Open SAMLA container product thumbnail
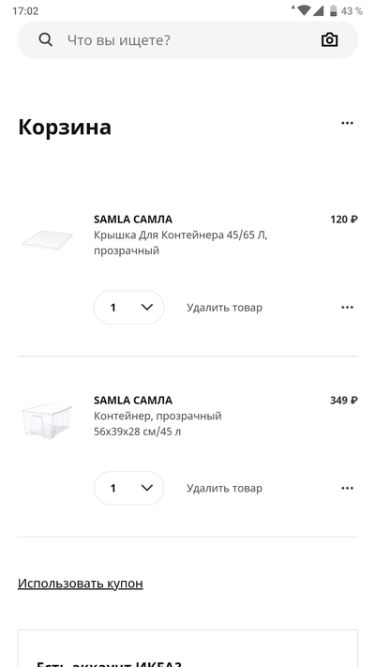Viewport: 375px width, 667px height. 47,421
